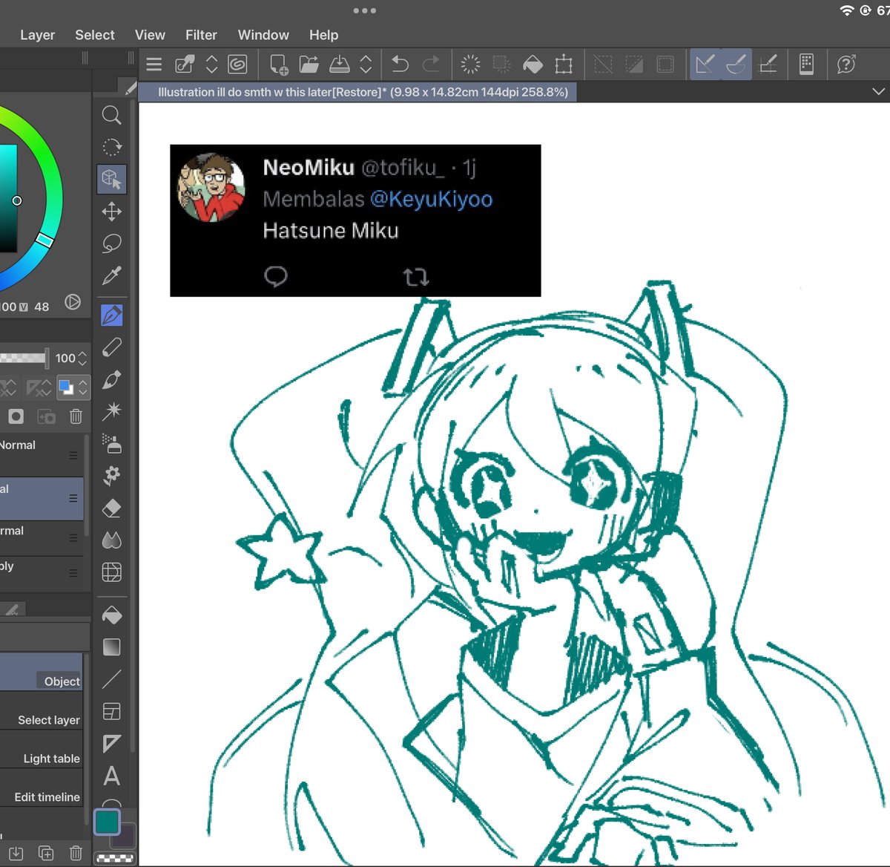Fill selection using command bar bucket
The image size is (890, 867).
533,65
